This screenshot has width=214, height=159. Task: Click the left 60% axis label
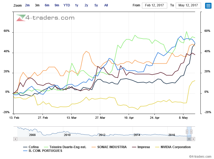[x=7, y=31]
